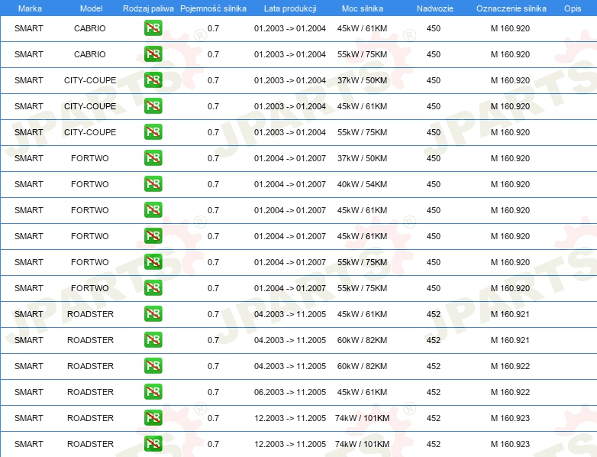The width and height of the screenshot is (597, 457).
Task: Click fuel icon in ROADSTER 60kW M 160.921 row
Action: point(153,341)
